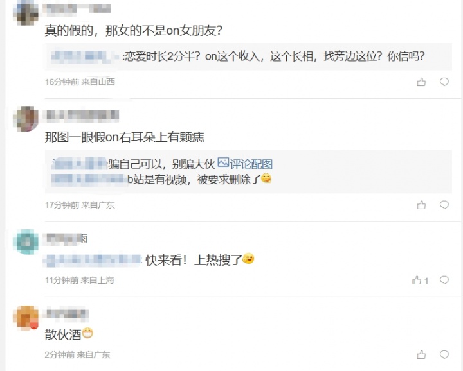Open avatar of the 真的假的 commenter
The height and width of the screenshot is (371, 463).
pyautogui.click(x=26, y=13)
